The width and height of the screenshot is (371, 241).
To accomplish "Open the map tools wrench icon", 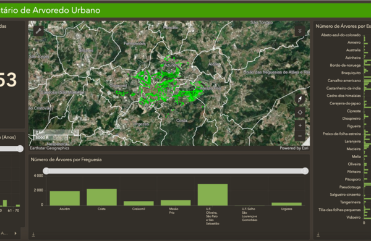I will click(38, 31).
